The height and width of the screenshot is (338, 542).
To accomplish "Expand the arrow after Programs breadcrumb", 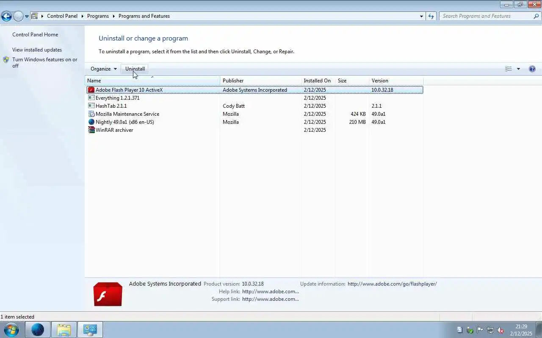I will pos(113,16).
